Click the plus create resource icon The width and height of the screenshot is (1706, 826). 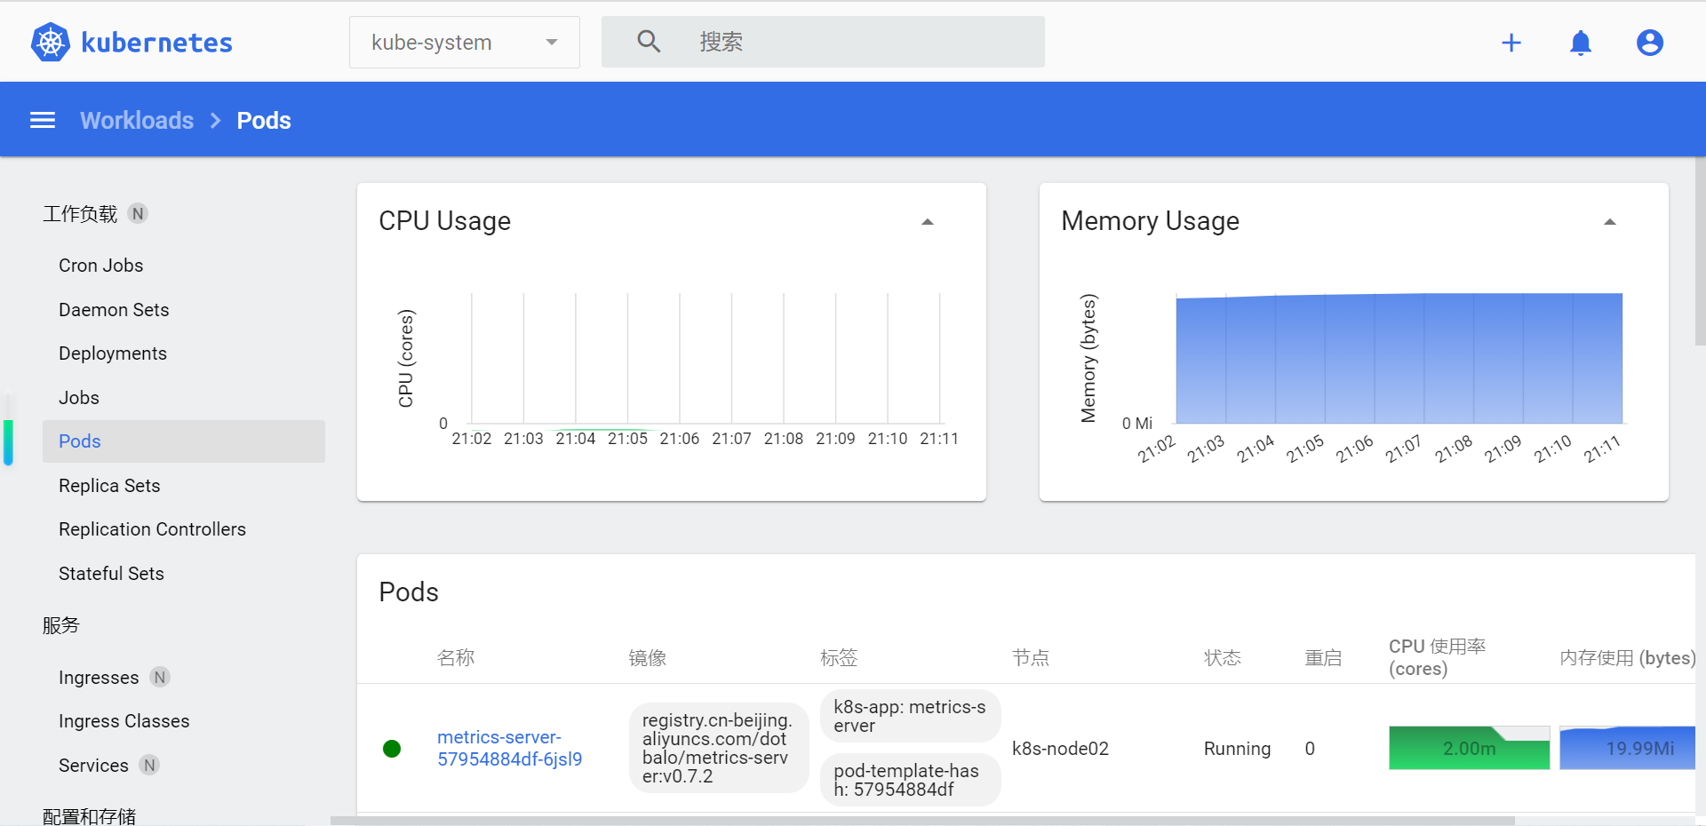pos(1511,43)
